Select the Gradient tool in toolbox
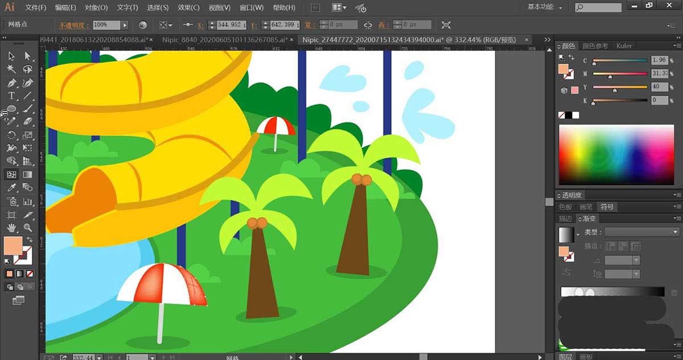Image resolution: width=683 pixels, height=360 pixels. (27, 174)
